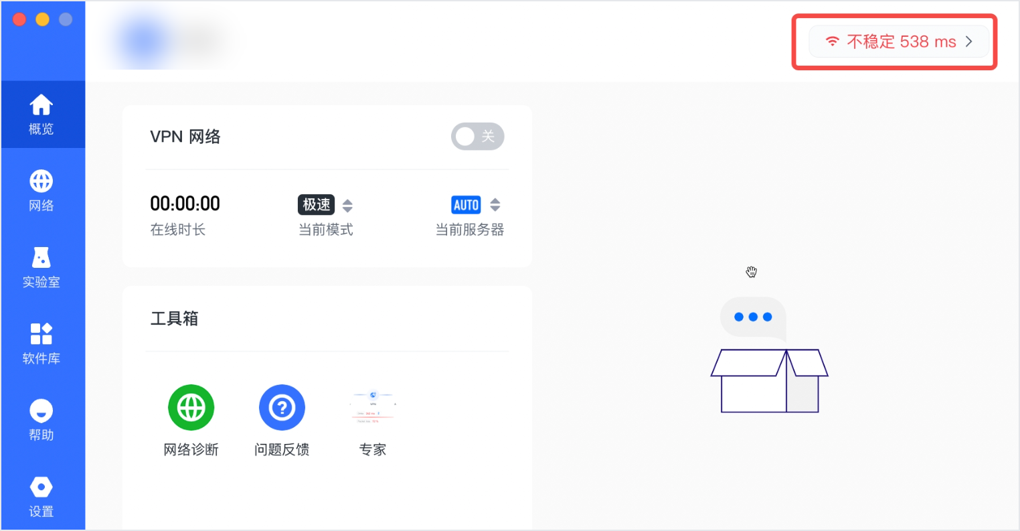Open the AUTO server selector
The height and width of the screenshot is (531, 1020).
tap(477, 205)
